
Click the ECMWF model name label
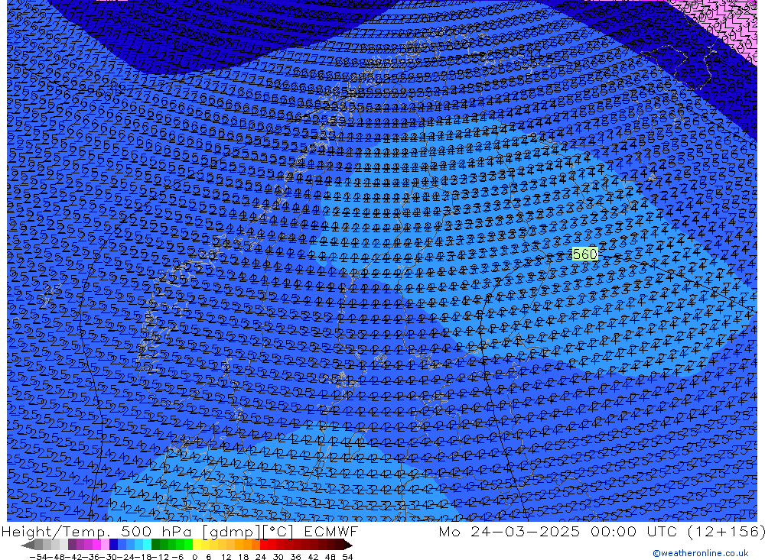(330, 531)
